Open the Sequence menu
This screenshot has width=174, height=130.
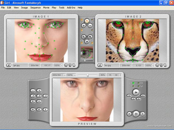coord(35,8)
